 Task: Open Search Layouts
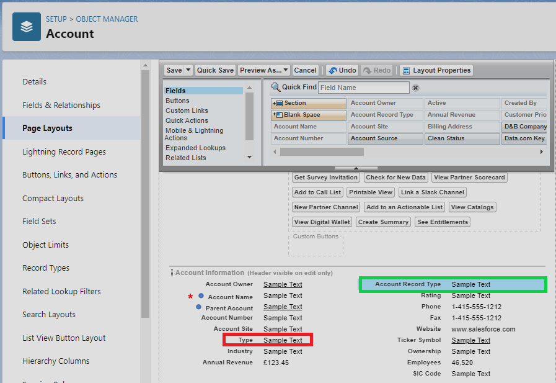(x=49, y=315)
